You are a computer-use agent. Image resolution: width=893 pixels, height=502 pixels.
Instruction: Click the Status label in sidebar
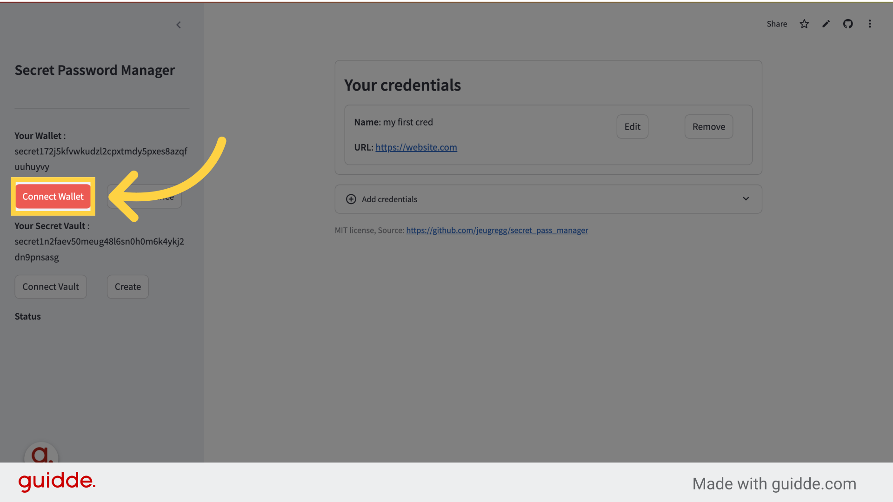(x=28, y=317)
